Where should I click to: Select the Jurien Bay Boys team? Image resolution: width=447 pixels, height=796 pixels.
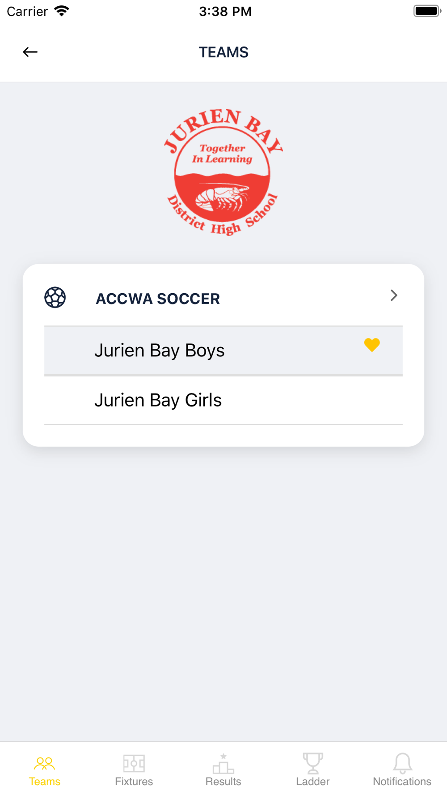223,351
